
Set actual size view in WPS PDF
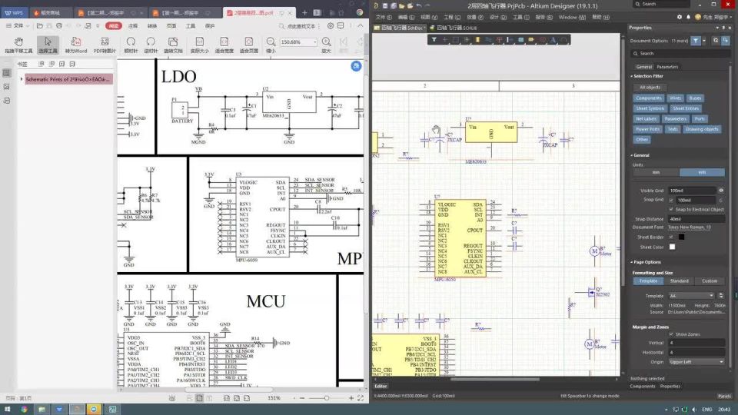tap(200, 45)
